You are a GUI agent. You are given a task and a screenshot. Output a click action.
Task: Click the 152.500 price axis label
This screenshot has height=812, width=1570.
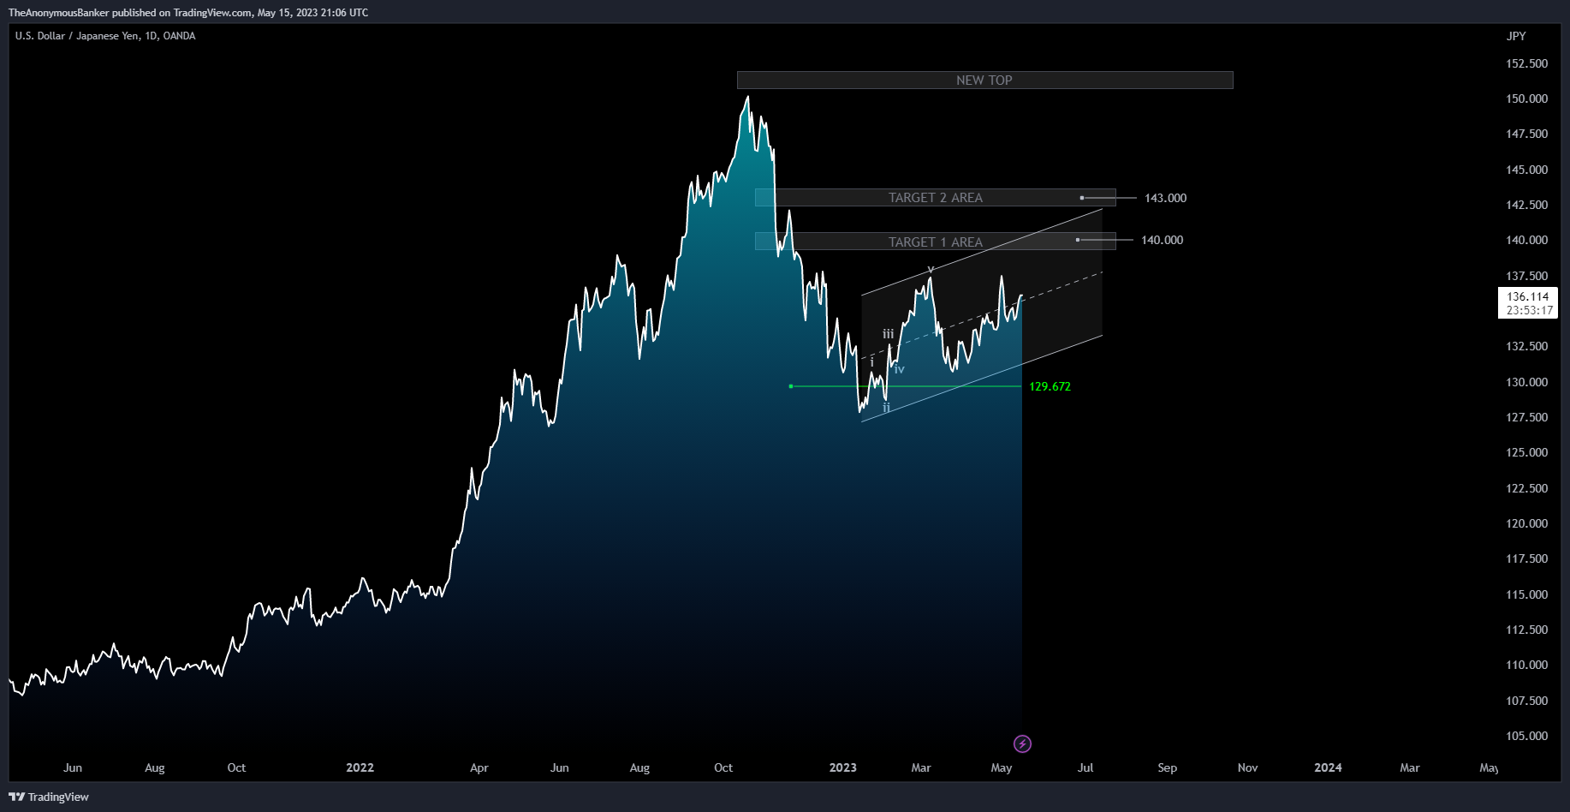pyautogui.click(x=1527, y=63)
